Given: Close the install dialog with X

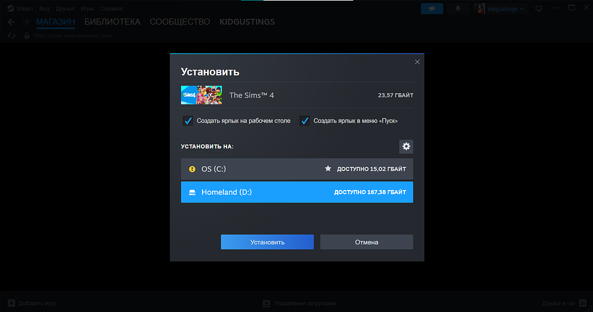Looking at the screenshot, I should (x=417, y=62).
